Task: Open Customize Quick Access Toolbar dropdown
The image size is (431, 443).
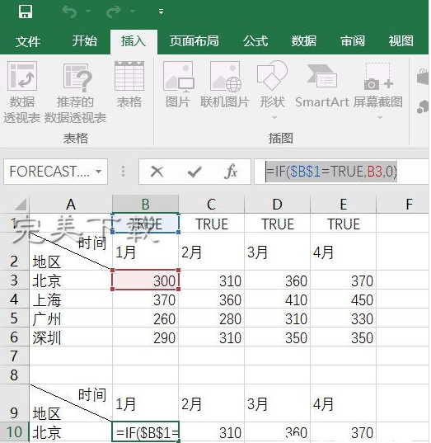Action: pos(161,12)
